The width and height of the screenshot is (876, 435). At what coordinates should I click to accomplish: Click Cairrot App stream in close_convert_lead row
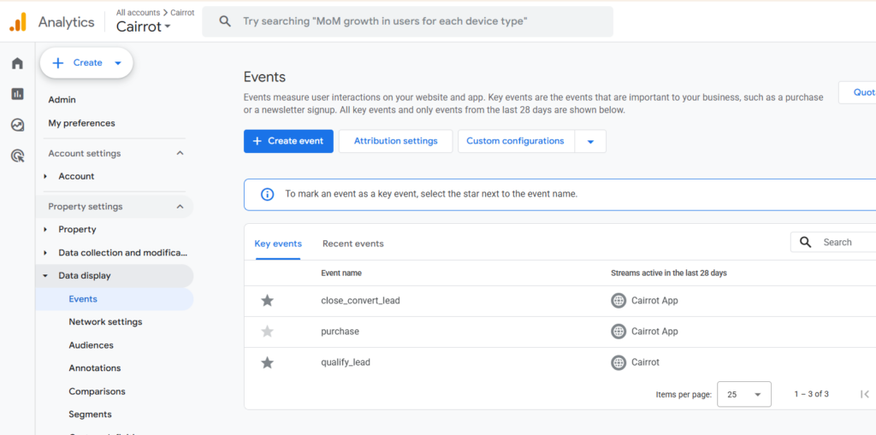[654, 301]
